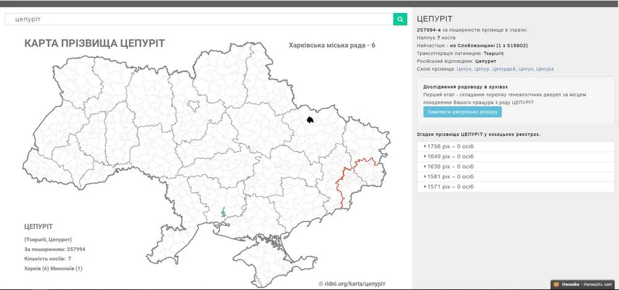The width and height of the screenshot is (619, 290).
Task: Focus the surname search field containing цепуріт
Action: (x=199, y=19)
